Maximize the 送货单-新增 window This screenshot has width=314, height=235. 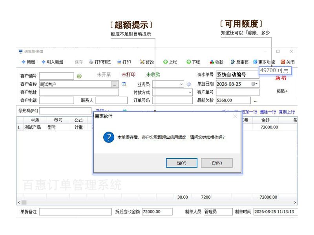[278, 51]
